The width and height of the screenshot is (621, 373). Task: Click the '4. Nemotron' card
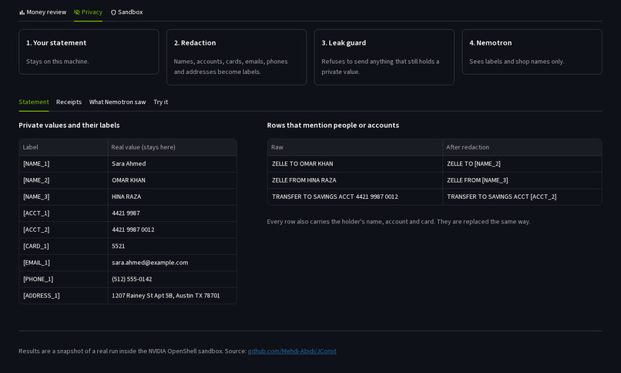[x=532, y=52]
